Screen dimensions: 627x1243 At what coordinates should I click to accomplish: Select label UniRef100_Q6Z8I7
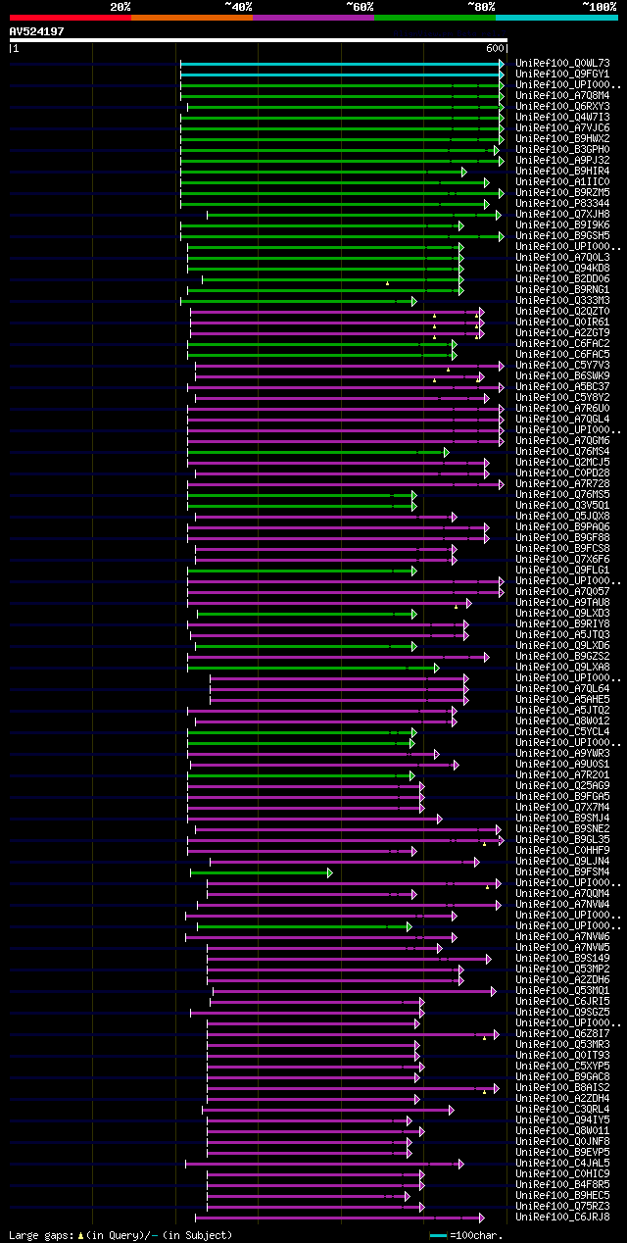[562, 1034]
